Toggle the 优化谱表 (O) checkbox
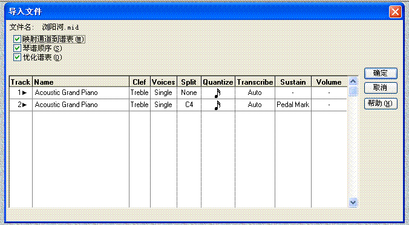 click(17, 57)
